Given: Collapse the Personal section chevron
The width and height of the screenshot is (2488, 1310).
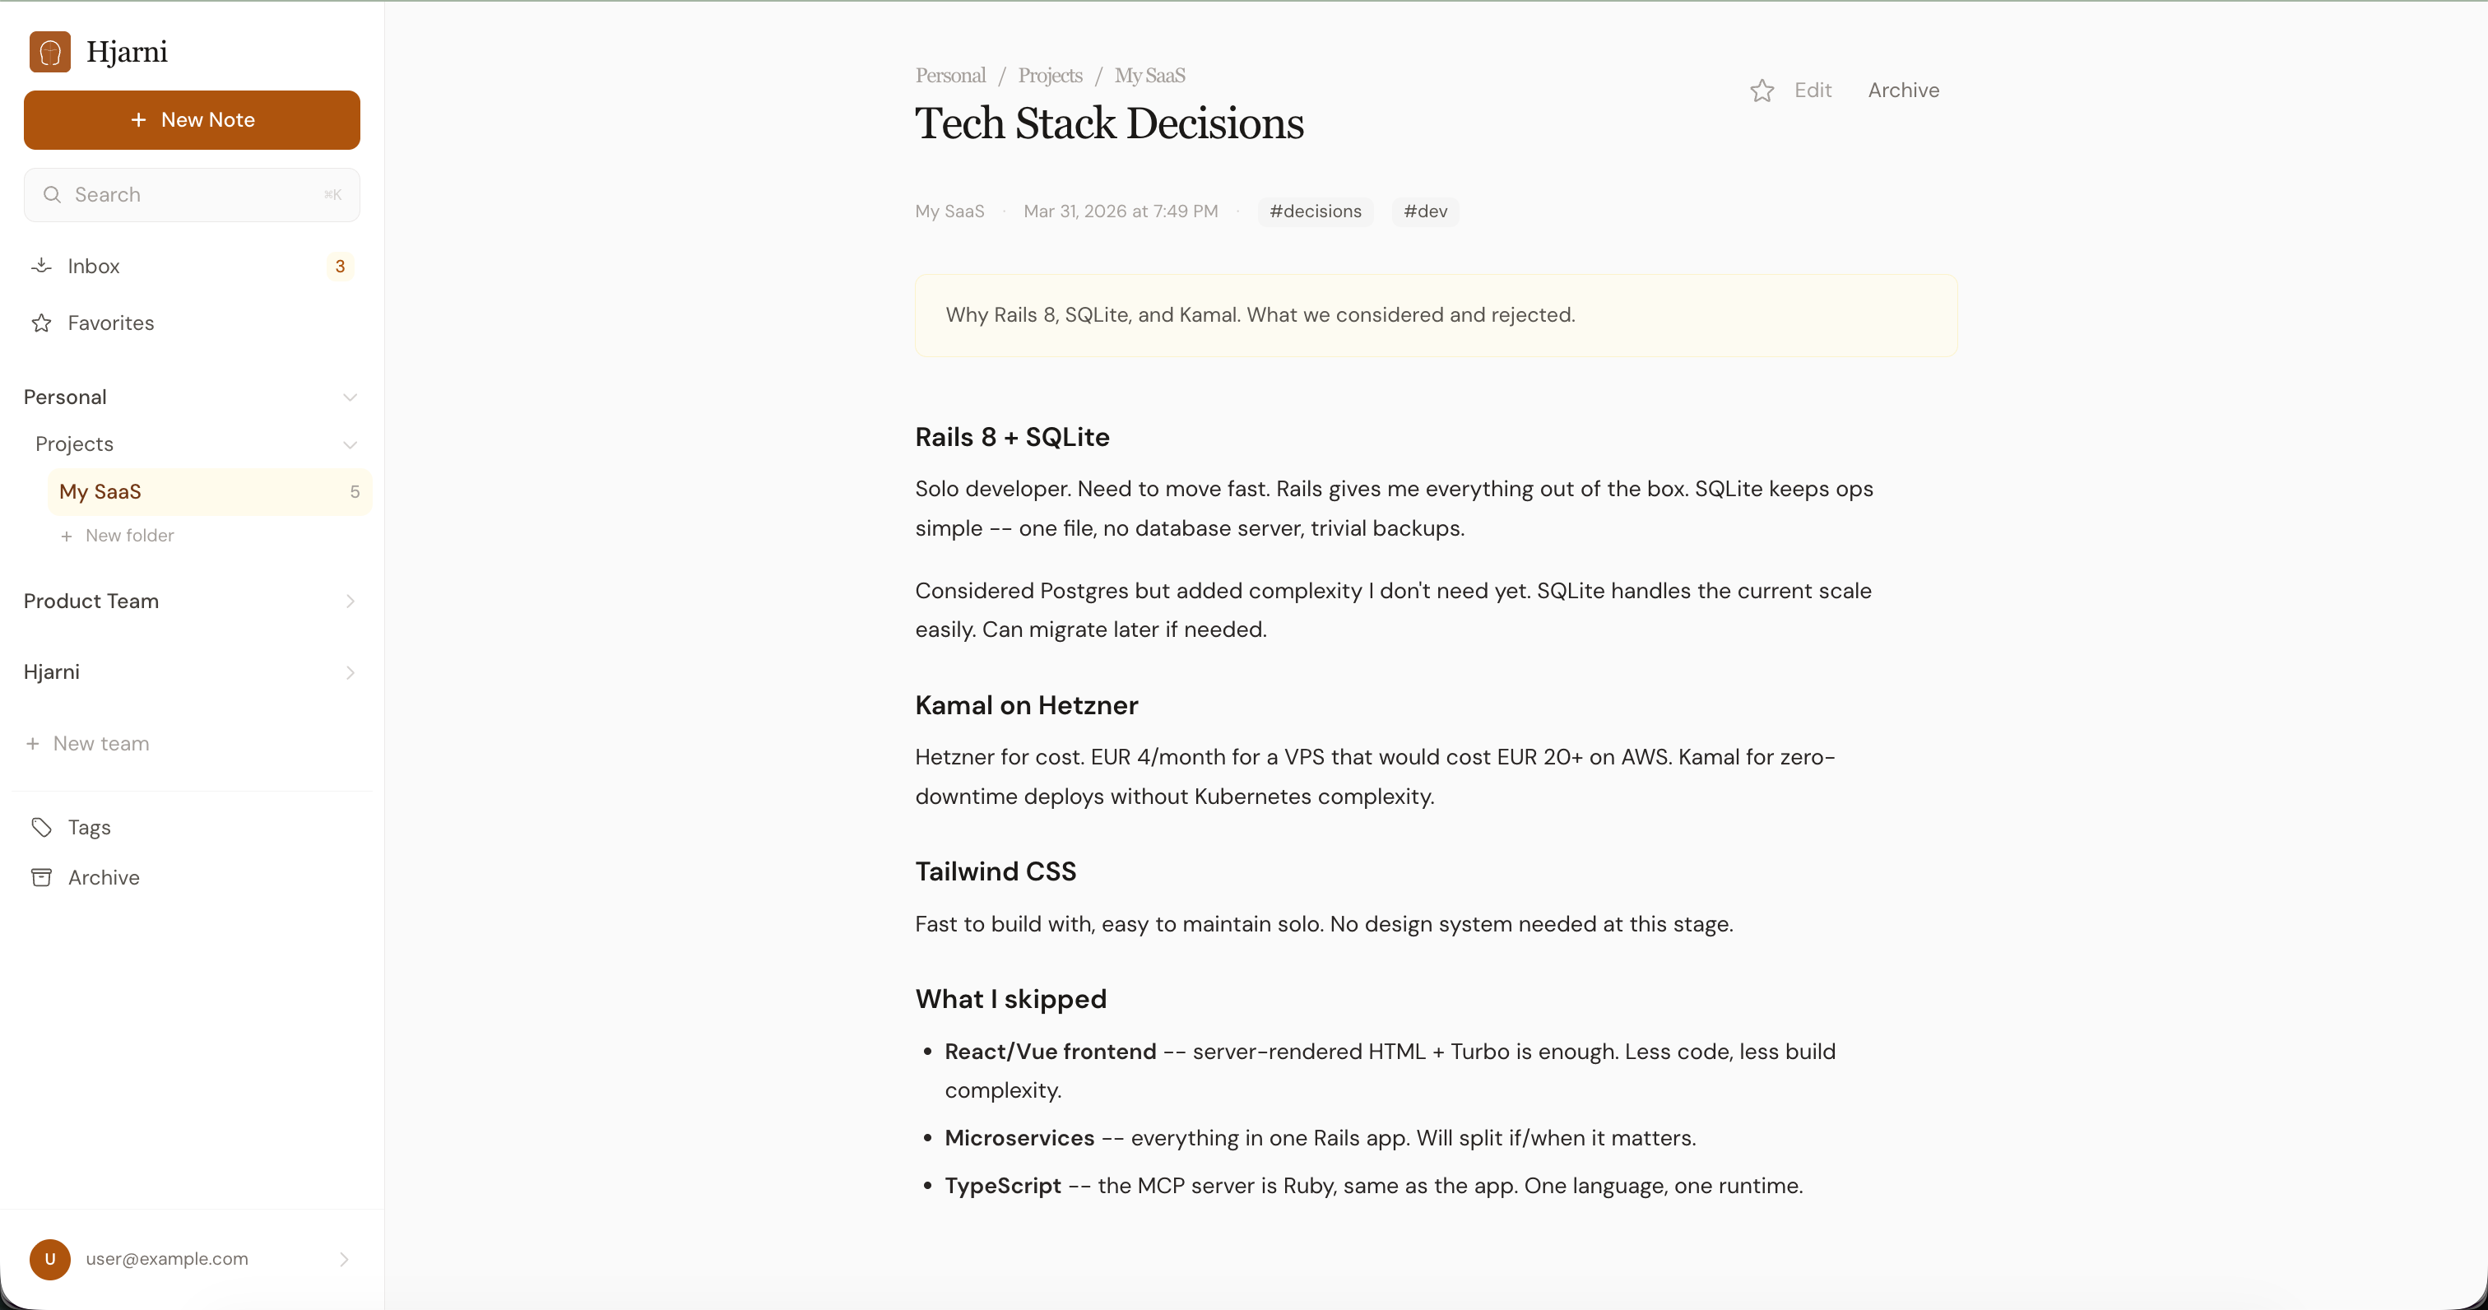Looking at the screenshot, I should click(350, 397).
